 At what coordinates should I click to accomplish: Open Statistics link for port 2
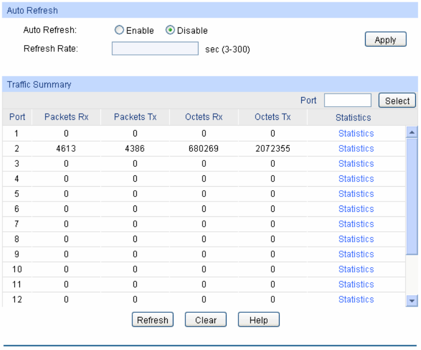tap(356, 148)
